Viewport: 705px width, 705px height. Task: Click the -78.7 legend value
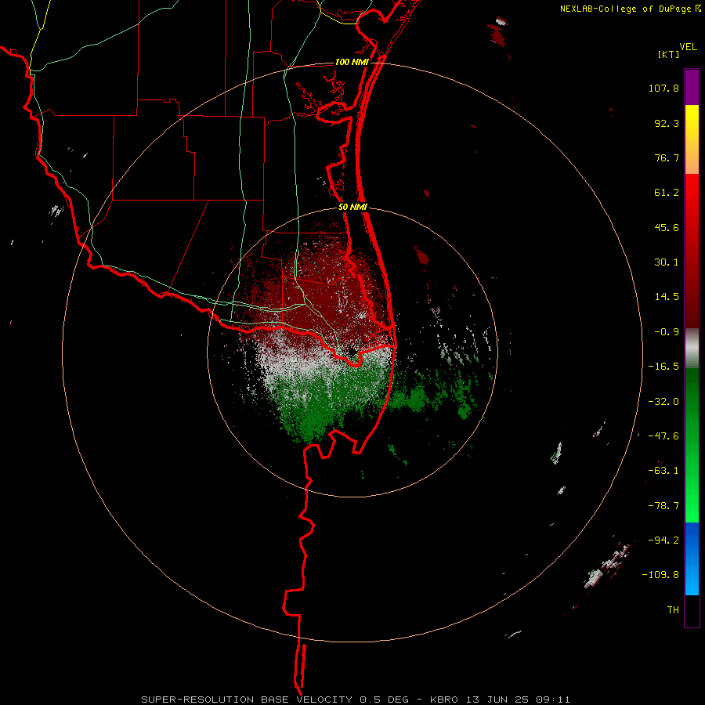[x=663, y=506]
